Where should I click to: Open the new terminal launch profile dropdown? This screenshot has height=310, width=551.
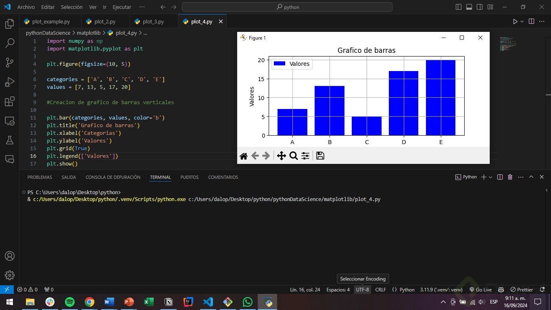pyautogui.click(x=491, y=177)
